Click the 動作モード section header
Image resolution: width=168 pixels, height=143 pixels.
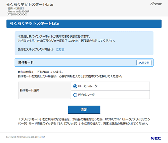click(x=84, y=63)
